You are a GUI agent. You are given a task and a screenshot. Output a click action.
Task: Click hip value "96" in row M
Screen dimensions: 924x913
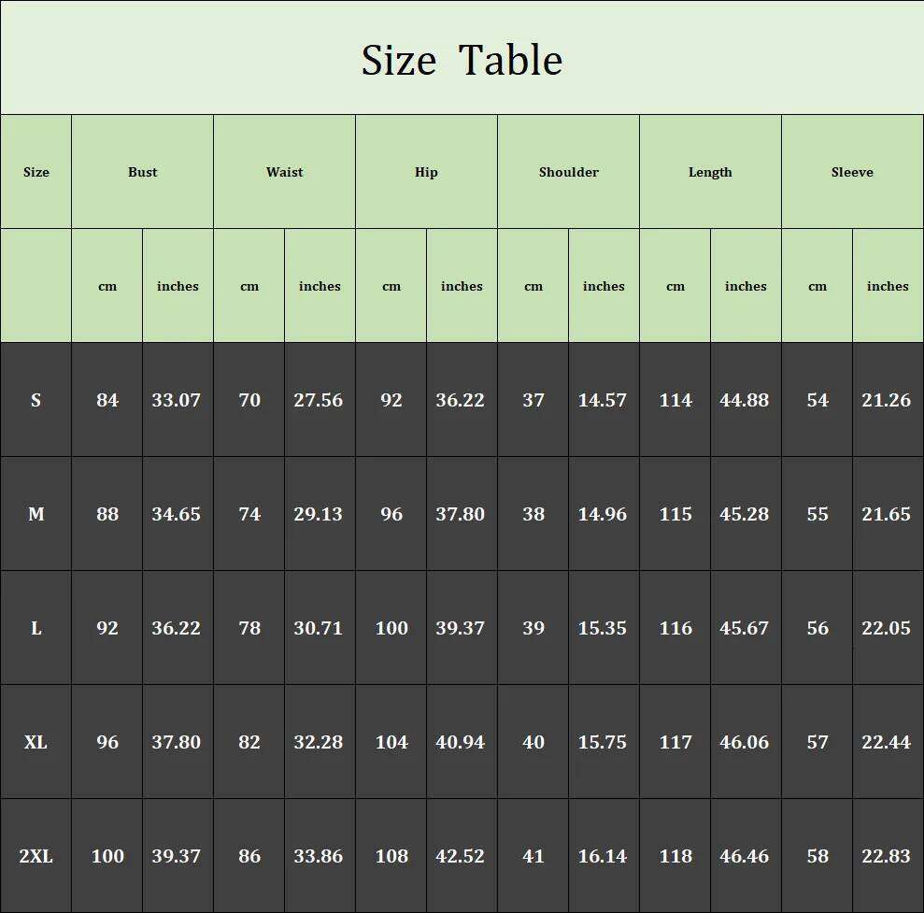point(391,514)
